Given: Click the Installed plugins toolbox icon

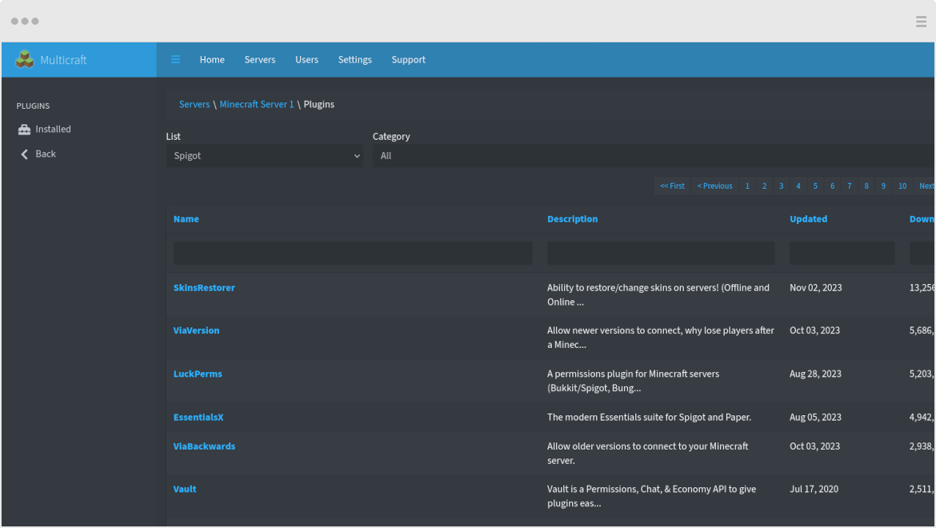Looking at the screenshot, I should pos(25,130).
